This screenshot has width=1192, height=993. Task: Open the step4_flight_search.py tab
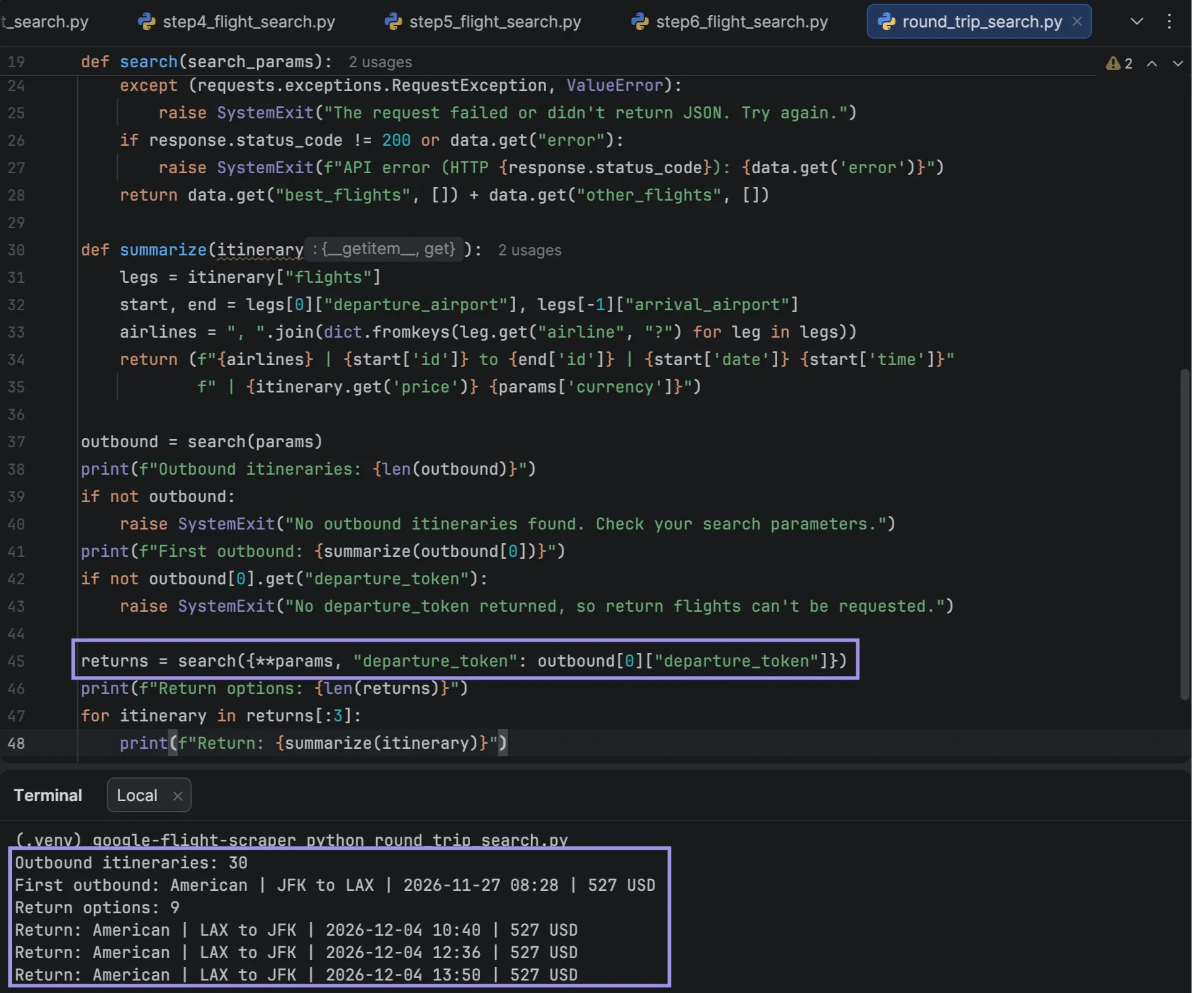pos(237,22)
